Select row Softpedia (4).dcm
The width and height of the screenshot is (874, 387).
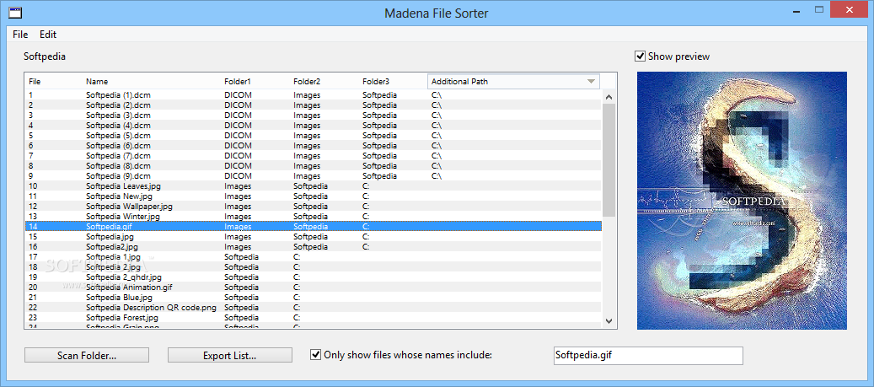(314, 125)
